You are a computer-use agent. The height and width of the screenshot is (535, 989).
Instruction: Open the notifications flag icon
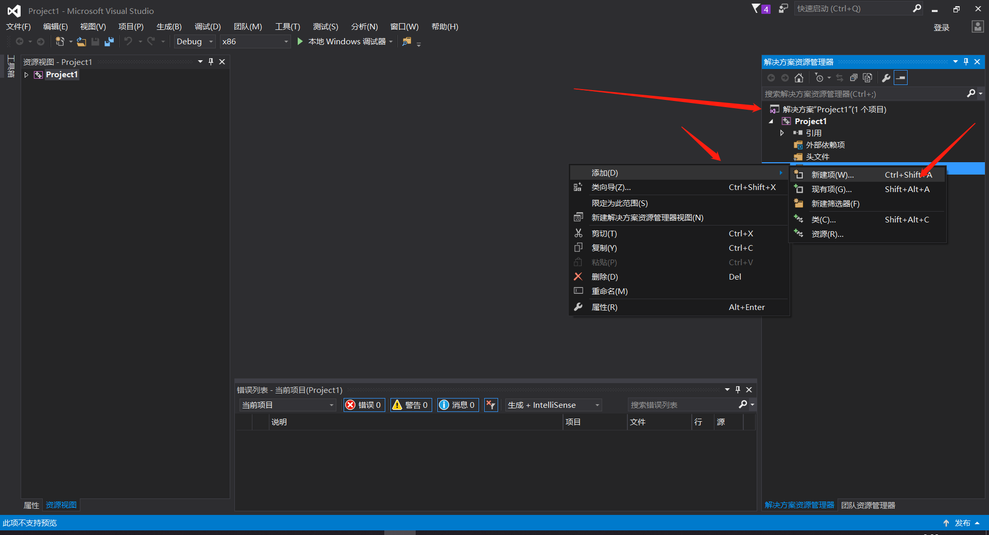pyautogui.click(x=756, y=8)
